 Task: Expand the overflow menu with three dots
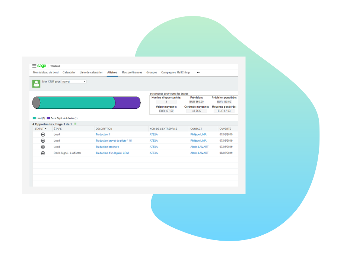(x=198, y=72)
